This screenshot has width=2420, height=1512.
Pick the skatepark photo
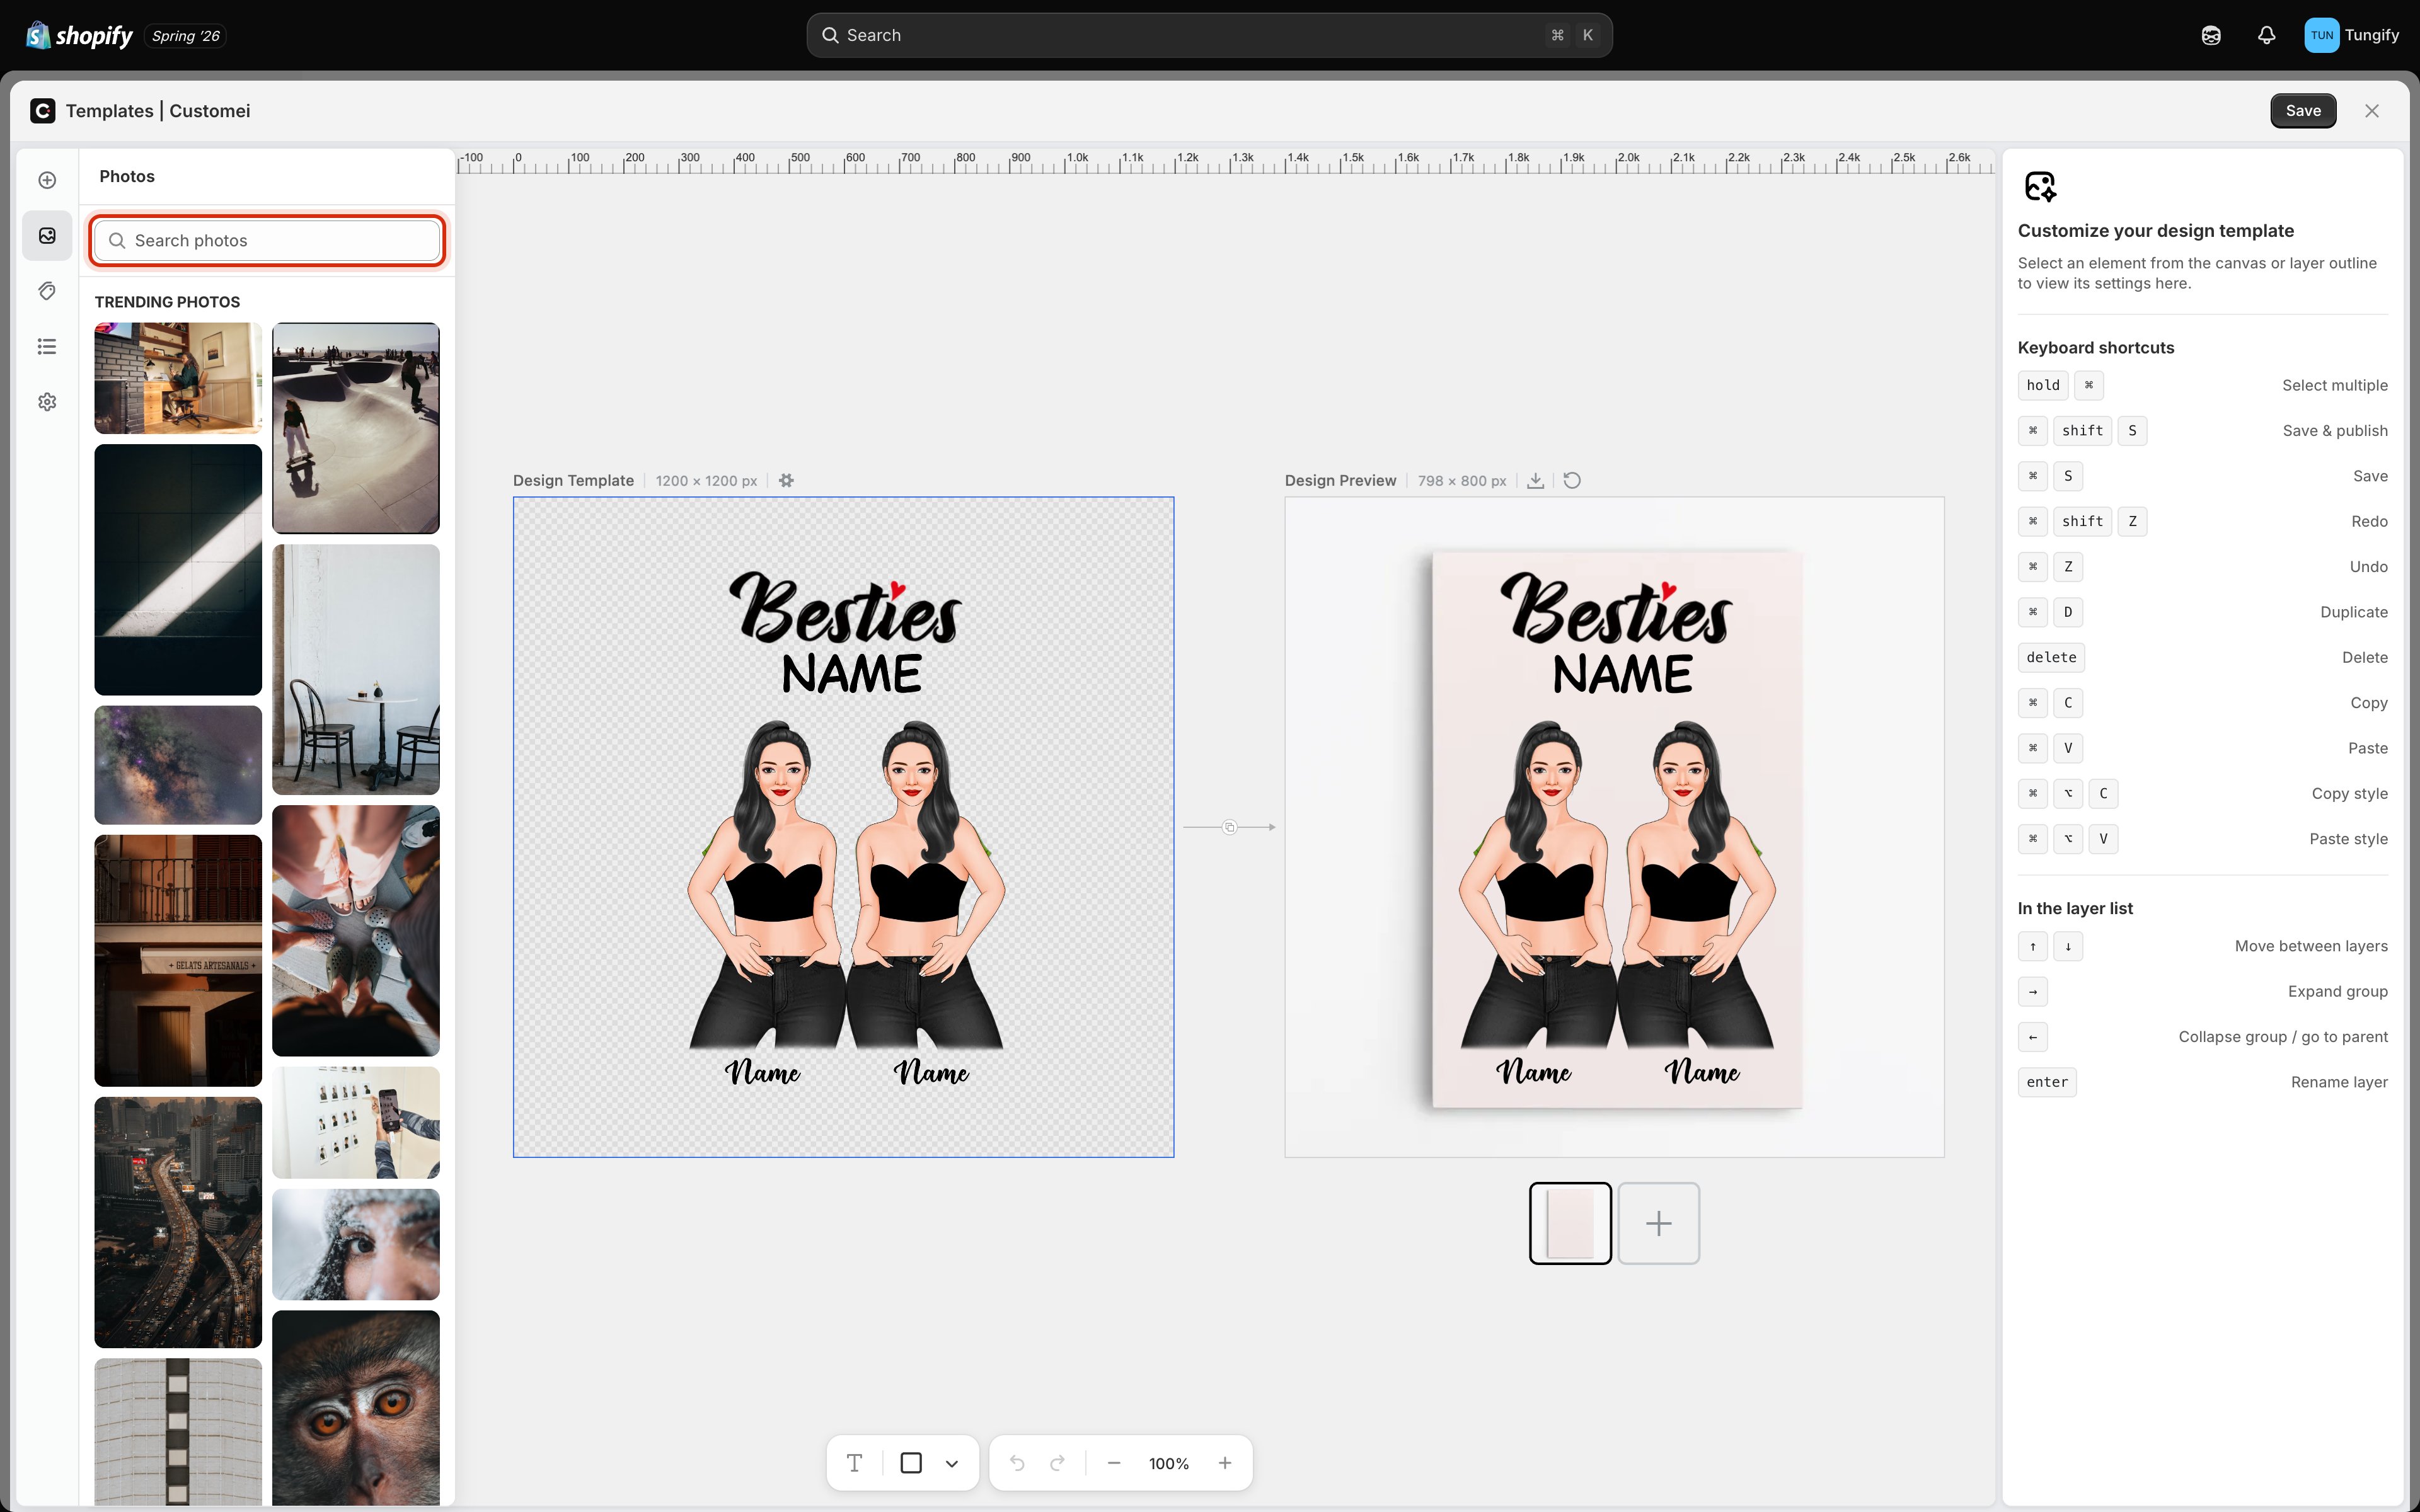(x=356, y=428)
